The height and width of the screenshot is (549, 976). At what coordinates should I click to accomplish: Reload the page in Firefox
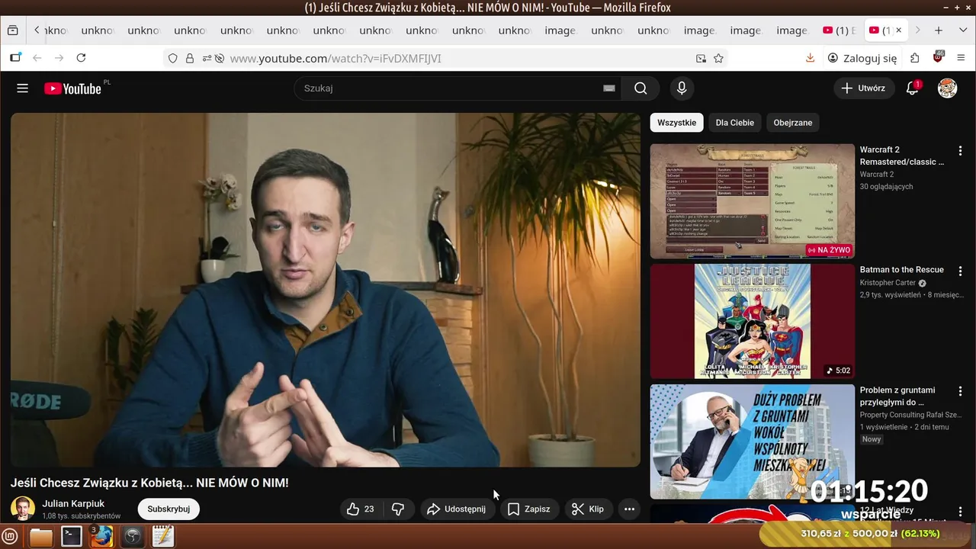81,58
